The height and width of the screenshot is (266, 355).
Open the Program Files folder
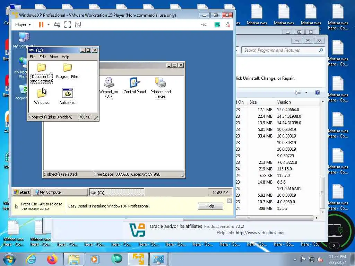tap(67, 71)
